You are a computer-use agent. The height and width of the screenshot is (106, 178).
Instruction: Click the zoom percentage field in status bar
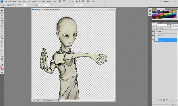click(x=34, y=101)
